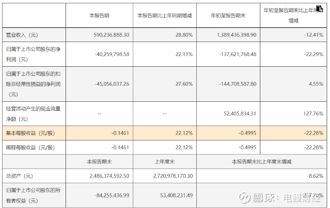
Task: Click the shareholder equity value -84,255,436.99
Action: [112, 195]
